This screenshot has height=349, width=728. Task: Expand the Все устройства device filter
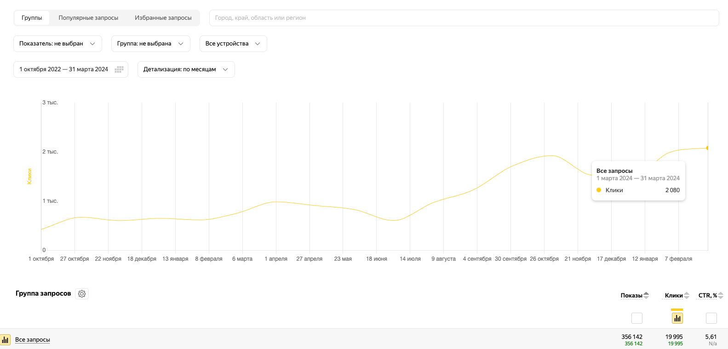click(x=233, y=44)
